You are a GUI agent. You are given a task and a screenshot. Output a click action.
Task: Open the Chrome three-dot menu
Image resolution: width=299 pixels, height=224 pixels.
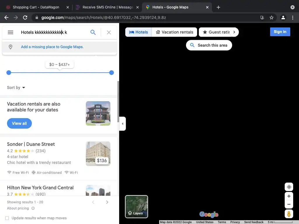[x=293, y=17]
